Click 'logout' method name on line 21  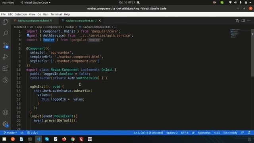tap(36, 116)
